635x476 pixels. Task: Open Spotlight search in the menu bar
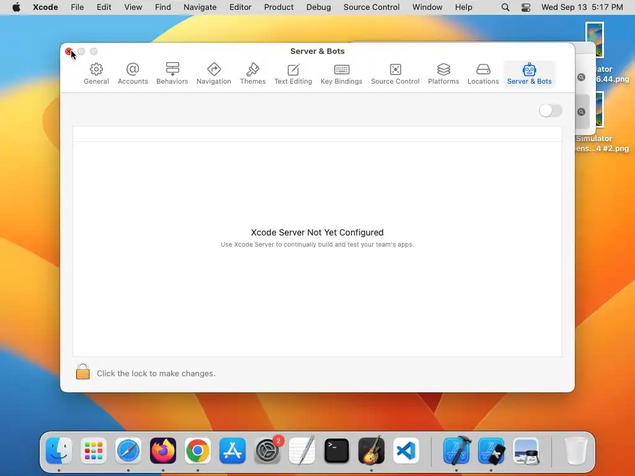click(505, 7)
